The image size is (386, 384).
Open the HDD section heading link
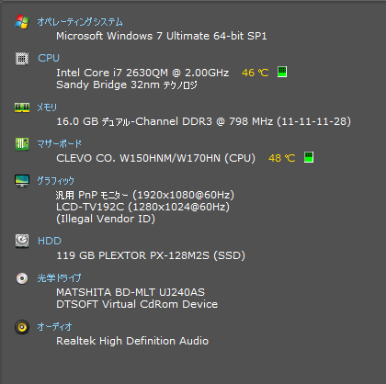pyautogui.click(x=50, y=241)
